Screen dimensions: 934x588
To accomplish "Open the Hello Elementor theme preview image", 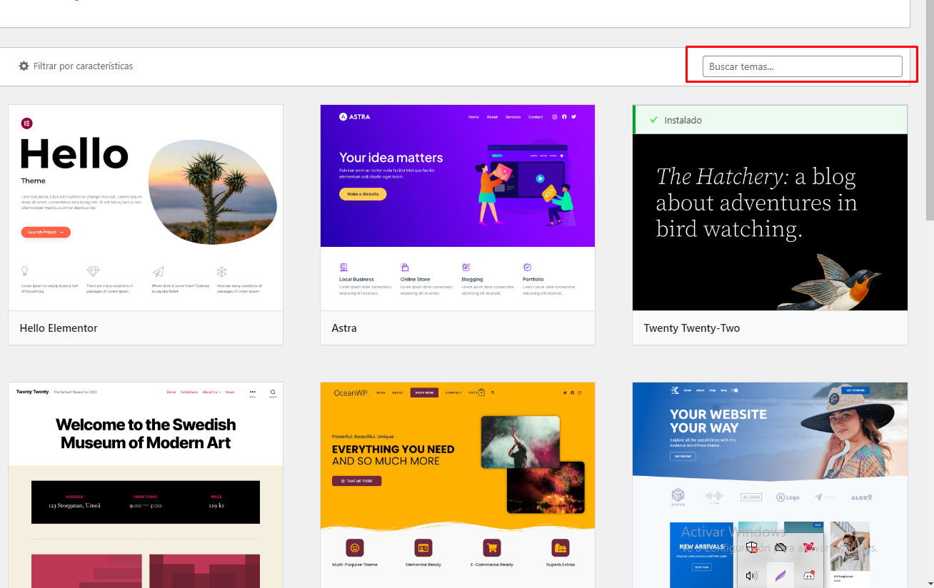I will click(146, 208).
